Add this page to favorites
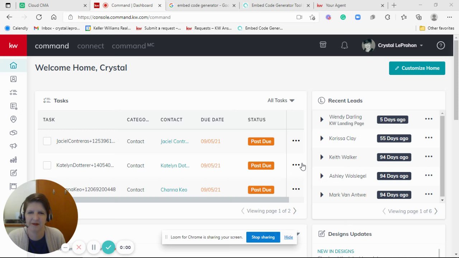The height and width of the screenshot is (258, 459). [x=312, y=17]
